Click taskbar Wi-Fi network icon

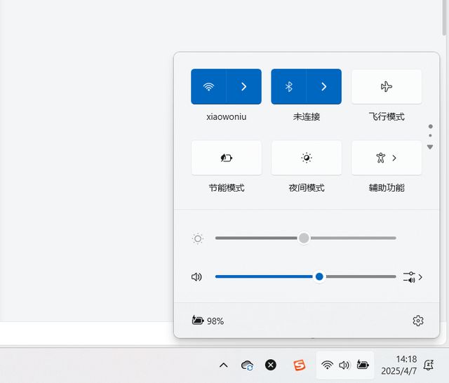tap(327, 365)
